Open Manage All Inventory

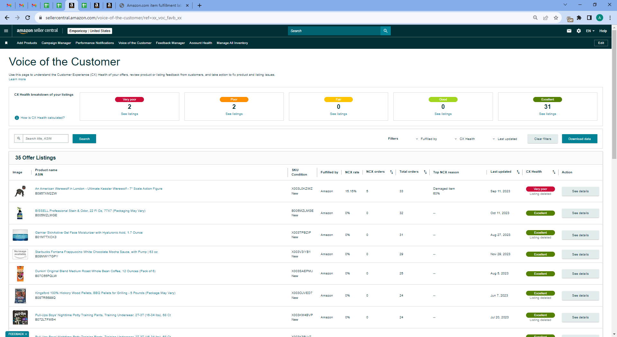(232, 43)
